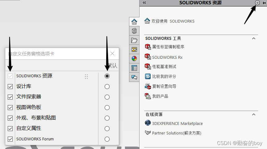Select the SOLIDWORKS Resources home tab icon
This screenshot has width=267, height=149.
click(x=134, y=22)
